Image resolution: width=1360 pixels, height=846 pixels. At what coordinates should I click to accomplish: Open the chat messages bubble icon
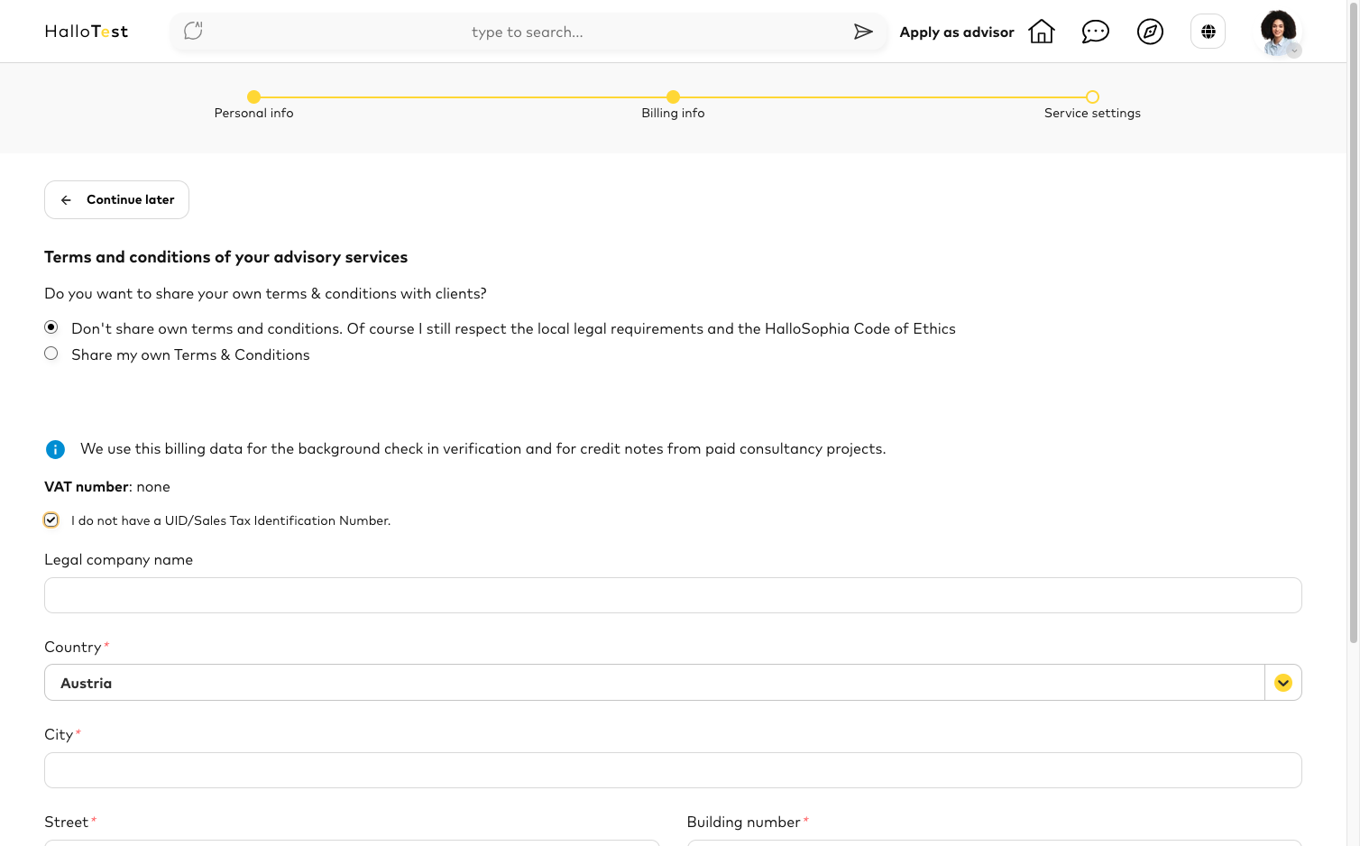click(1096, 32)
